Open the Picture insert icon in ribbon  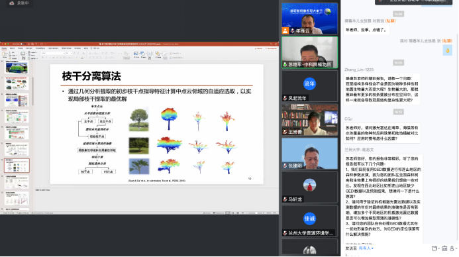[x=136, y=54]
